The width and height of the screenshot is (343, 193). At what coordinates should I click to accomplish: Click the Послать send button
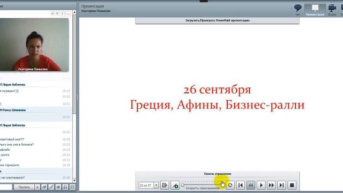[24, 187]
